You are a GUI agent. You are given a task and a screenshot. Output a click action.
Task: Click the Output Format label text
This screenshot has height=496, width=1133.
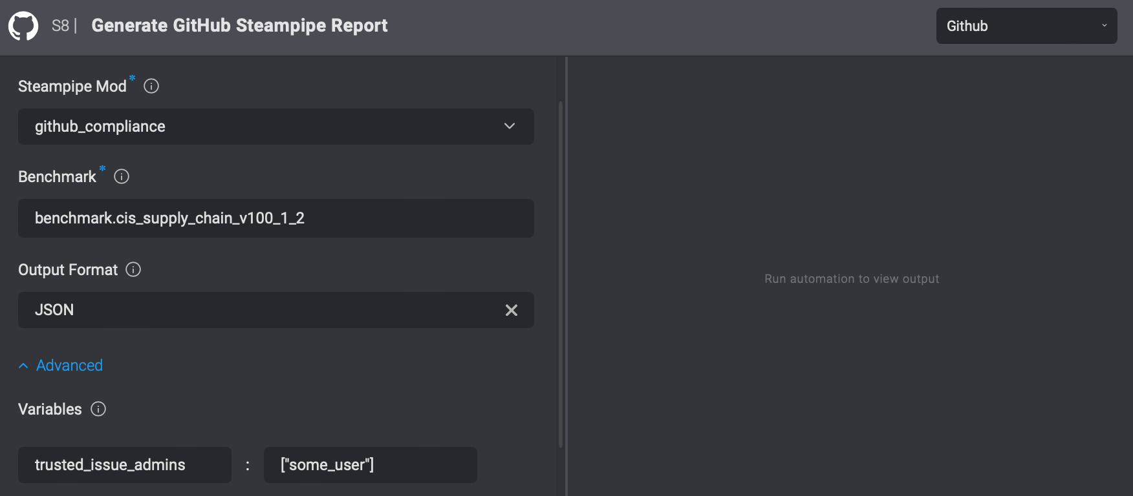68,270
